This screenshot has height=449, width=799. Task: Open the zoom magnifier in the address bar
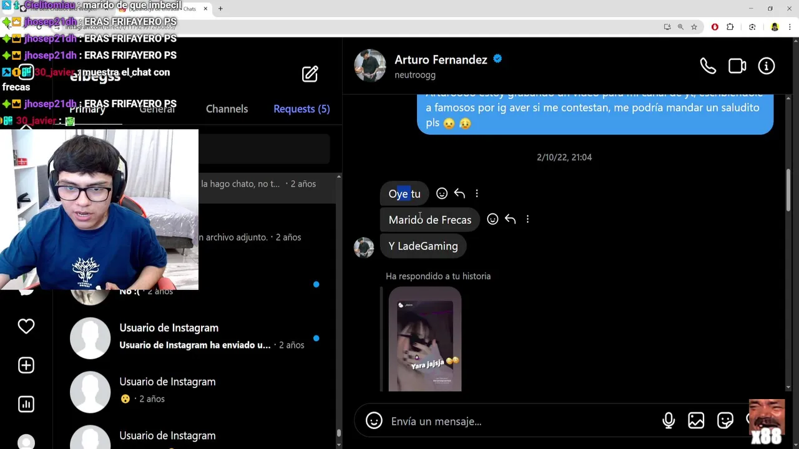coord(680,27)
